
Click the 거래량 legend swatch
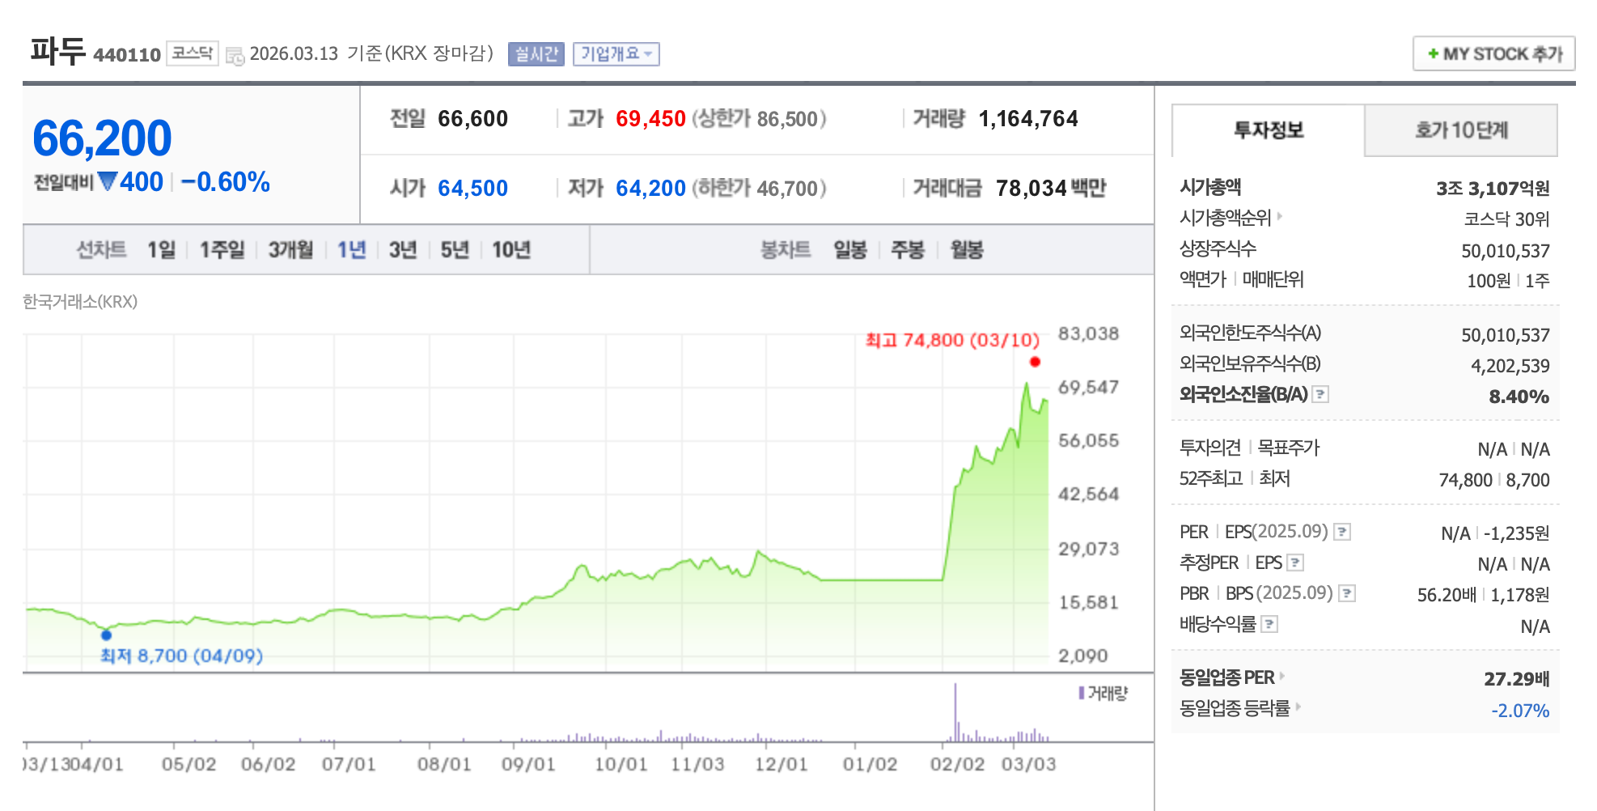coord(1082,693)
